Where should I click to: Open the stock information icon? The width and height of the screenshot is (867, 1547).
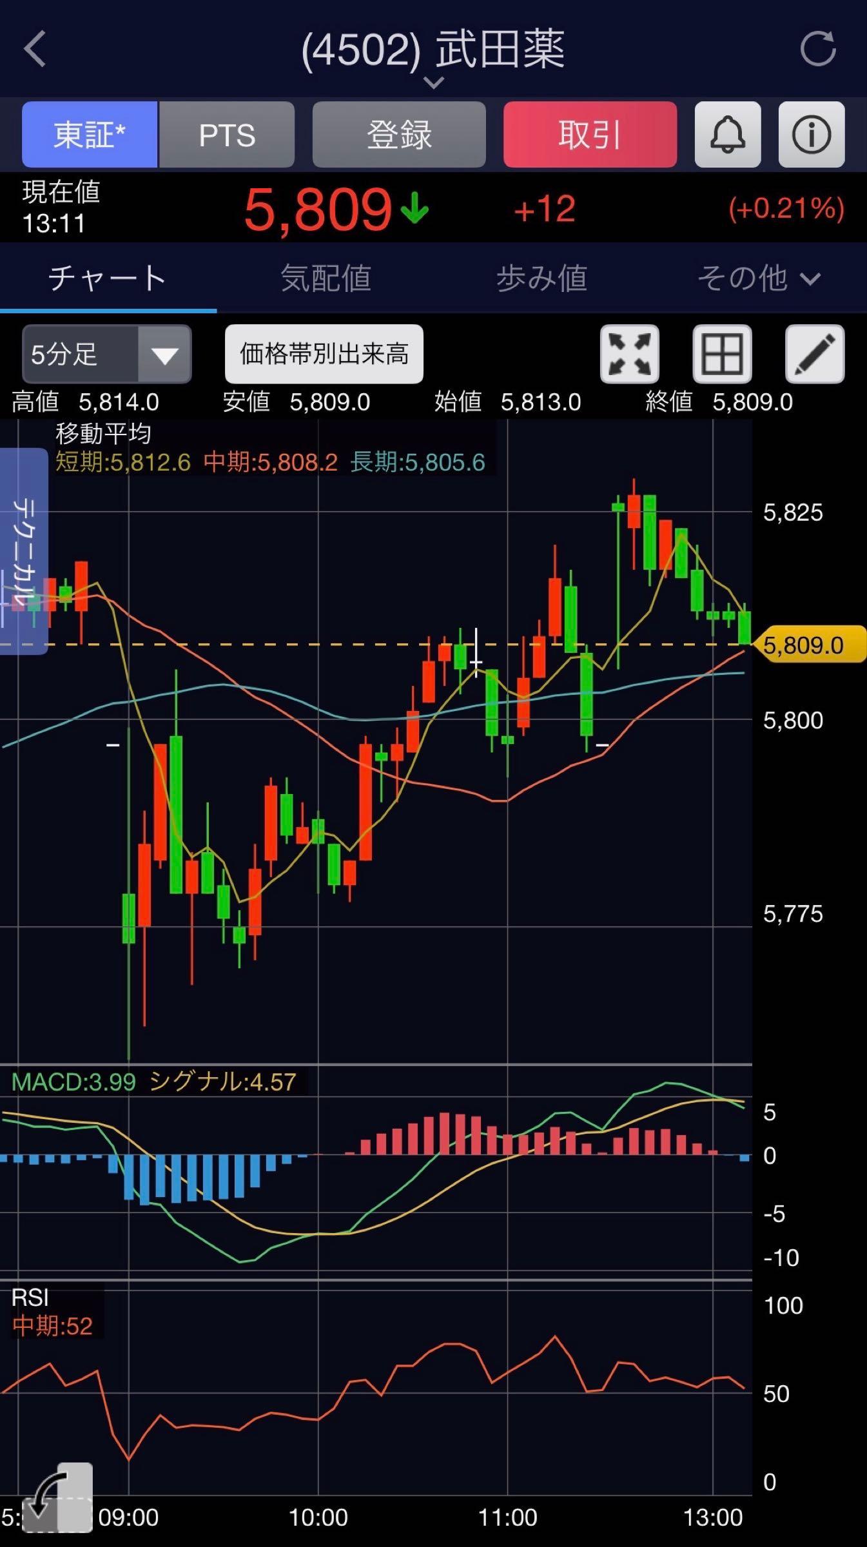coord(812,135)
